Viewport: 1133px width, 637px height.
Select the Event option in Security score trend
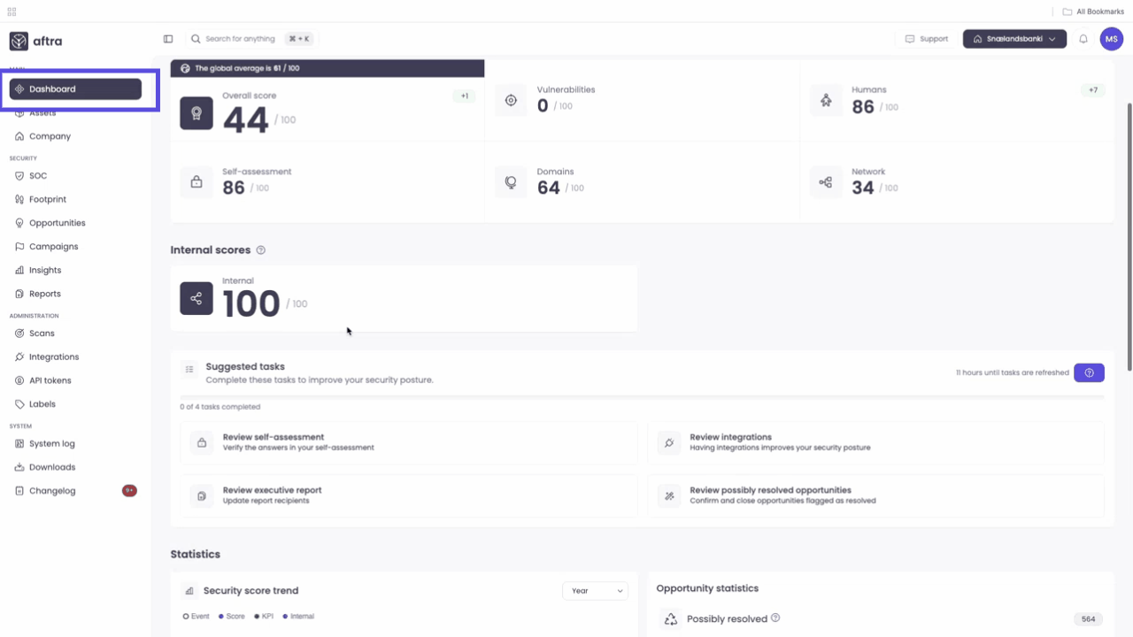(x=195, y=616)
